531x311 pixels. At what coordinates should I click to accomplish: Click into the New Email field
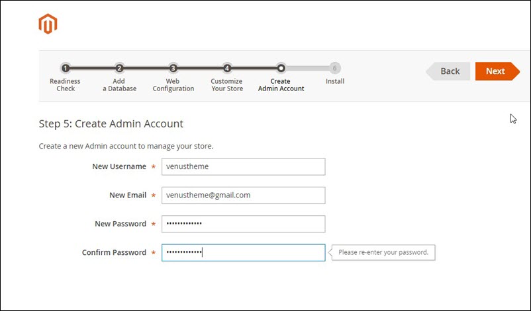click(x=243, y=195)
